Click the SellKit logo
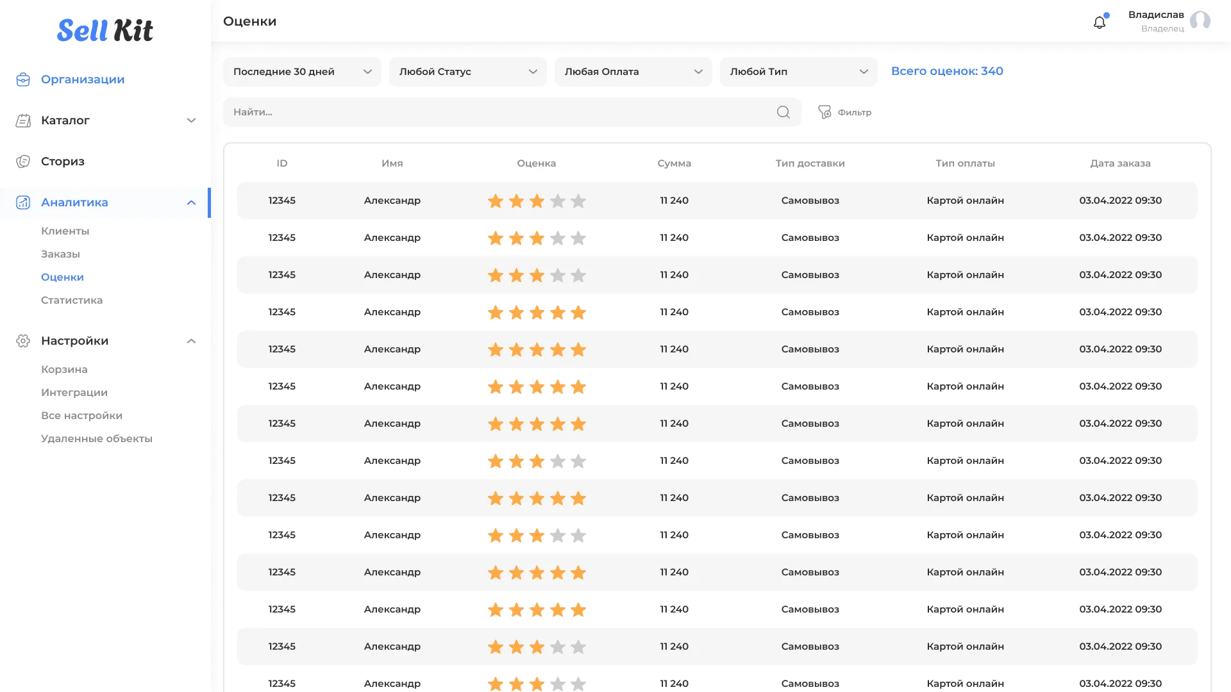The height and width of the screenshot is (692, 1231). [x=105, y=30]
